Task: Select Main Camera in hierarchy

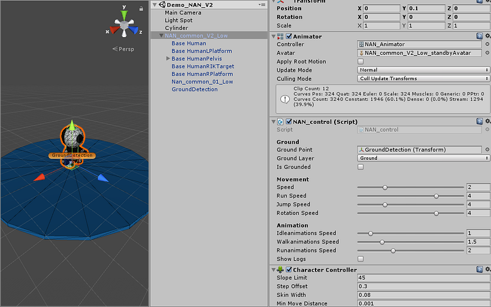Action: coord(183,13)
